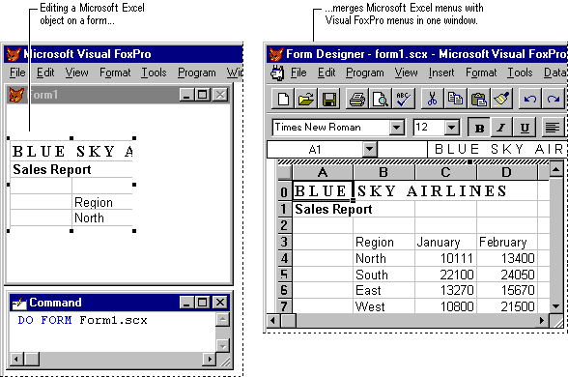
Task: Click the Paste clipboard icon
Action: point(478,99)
